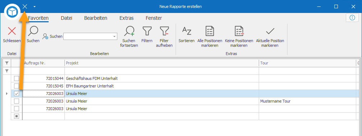
Task: Minimize the Neue Rapporte erstellen window
Action: 319,7
